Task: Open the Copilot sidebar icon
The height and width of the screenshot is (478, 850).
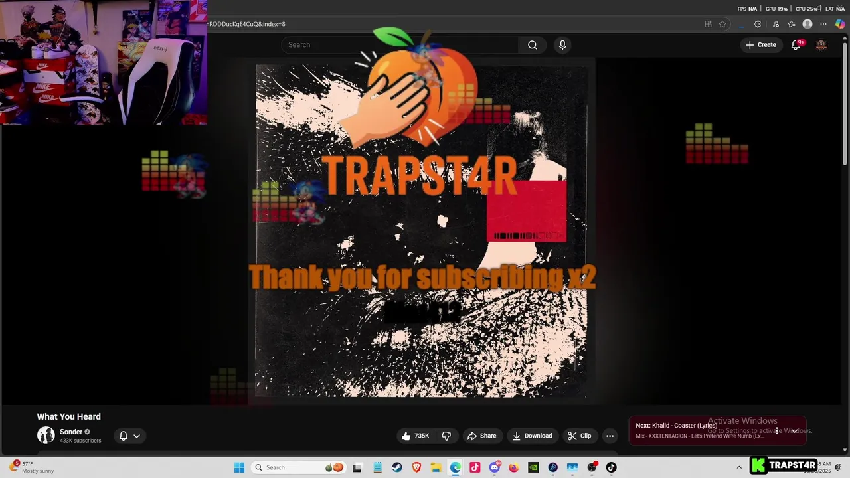Action: [840, 24]
